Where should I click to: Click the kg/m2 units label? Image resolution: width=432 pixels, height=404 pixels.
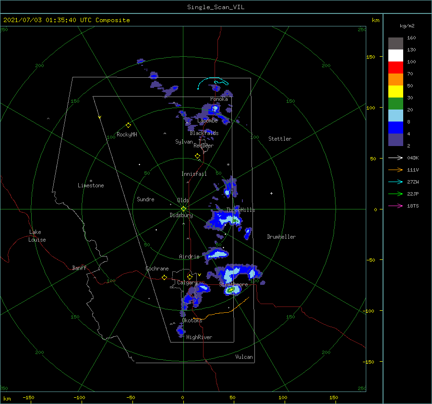tap(407, 26)
